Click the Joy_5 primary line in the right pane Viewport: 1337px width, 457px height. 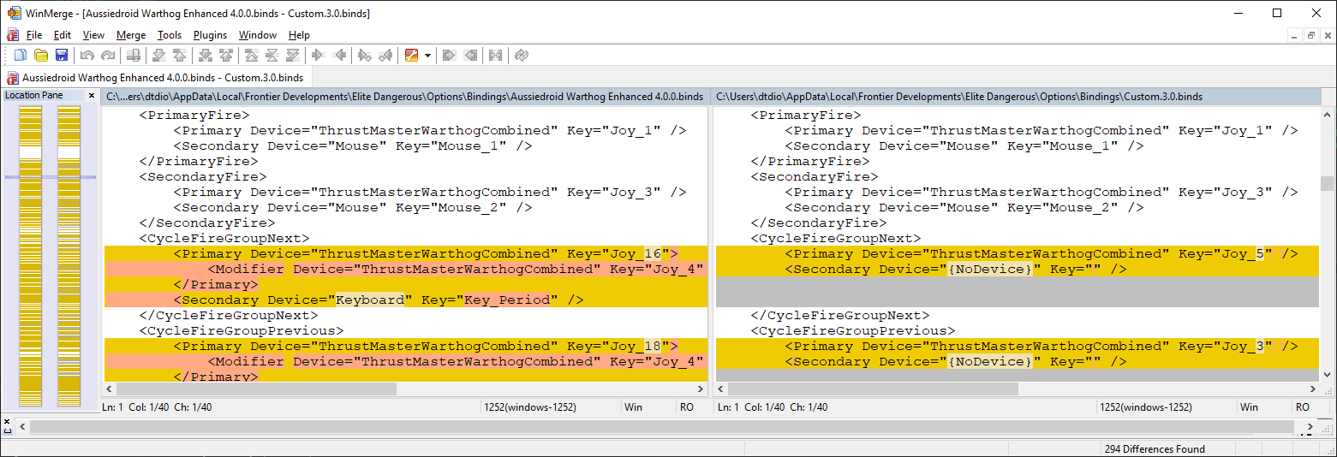coord(1018,253)
